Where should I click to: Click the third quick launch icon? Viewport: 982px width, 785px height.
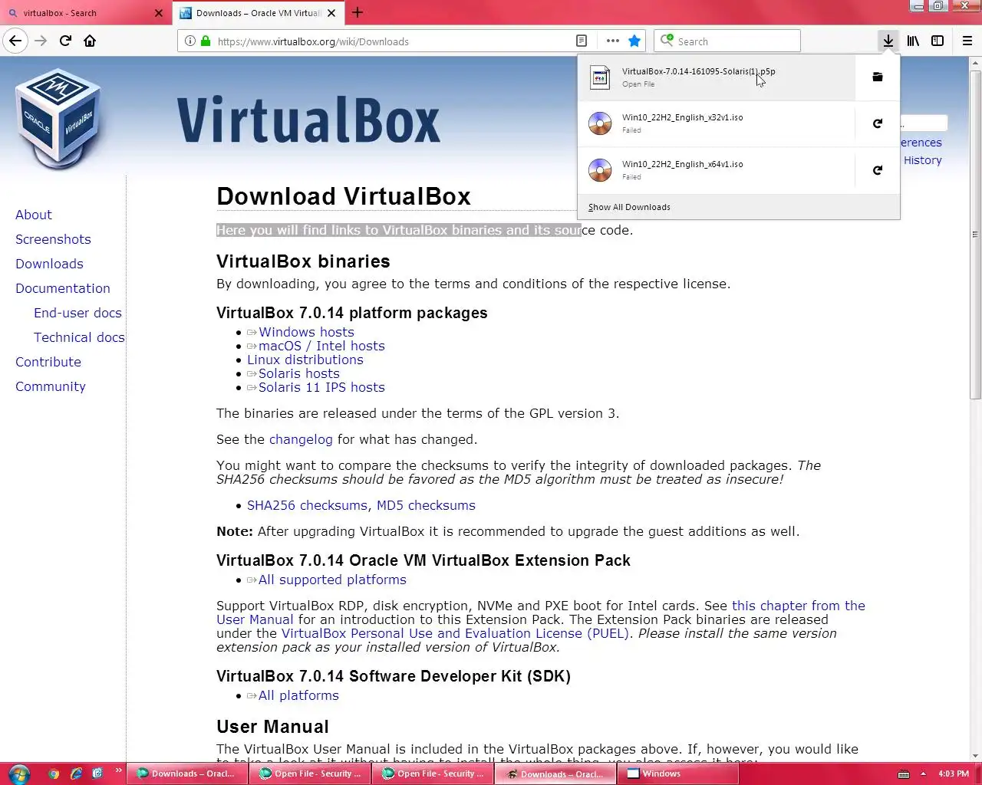coord(97,774)
